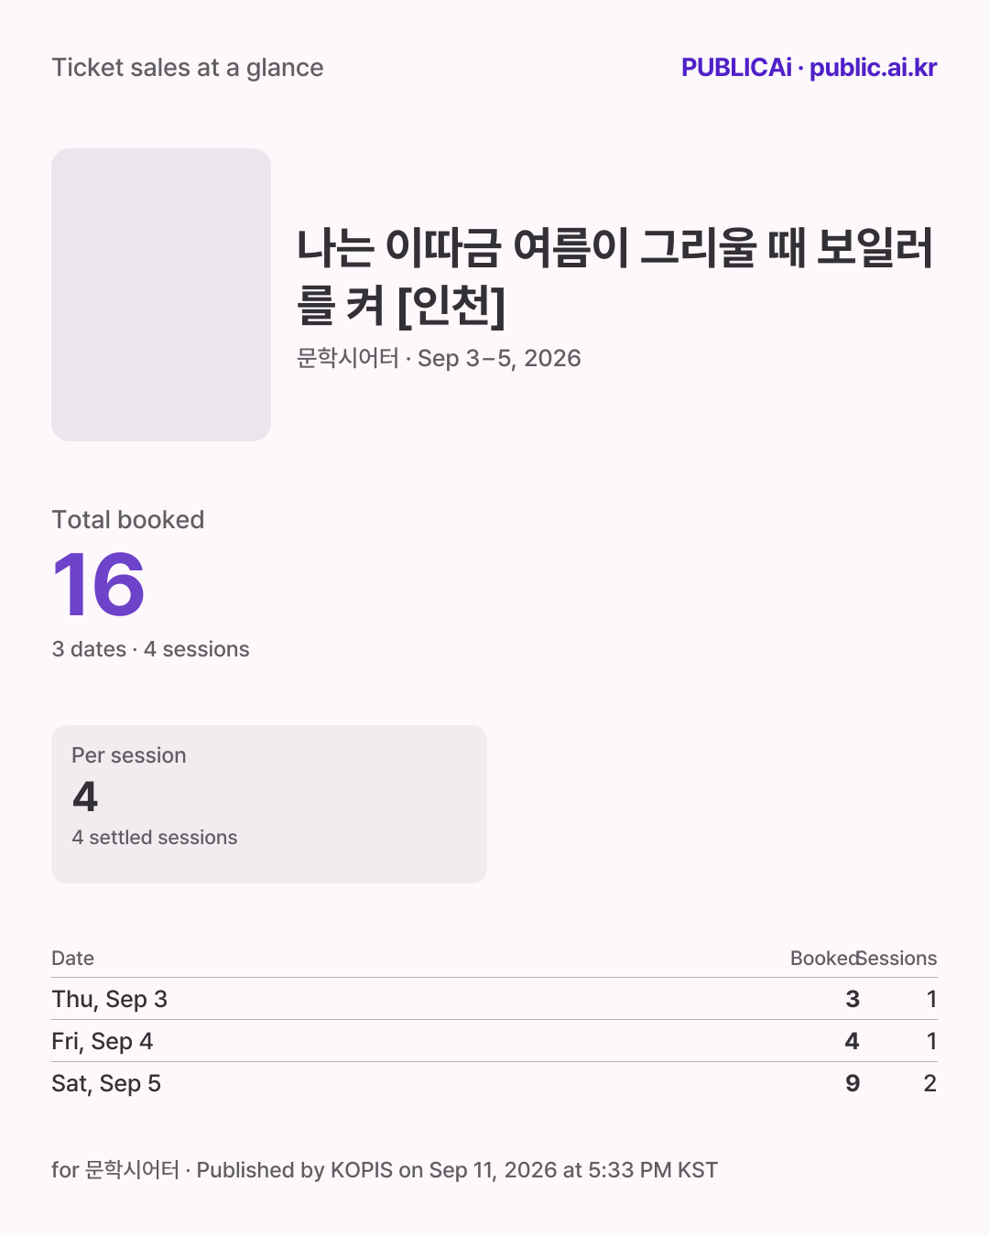Select the Fri, Sep 4 row
This screenshot has height=1236, width=989.
click(x=494, y=1041)
